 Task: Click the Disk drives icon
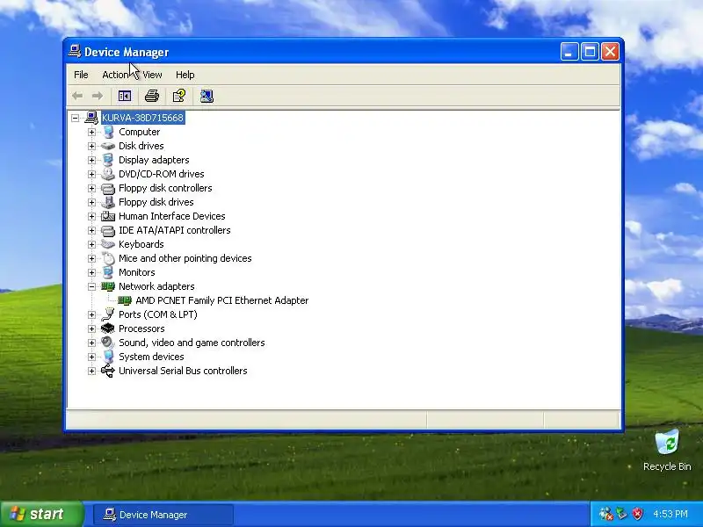(107, 146)
